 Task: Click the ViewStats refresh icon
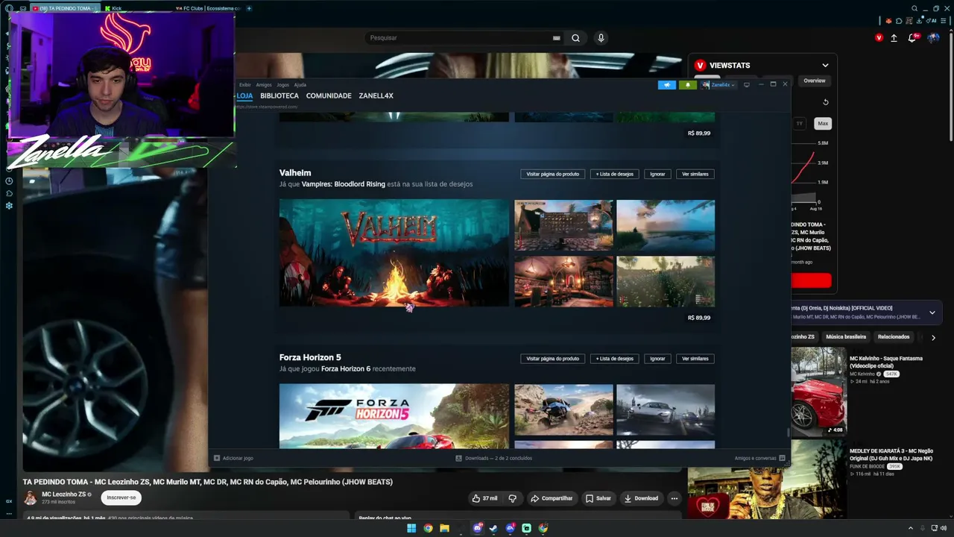coord(825,102)
